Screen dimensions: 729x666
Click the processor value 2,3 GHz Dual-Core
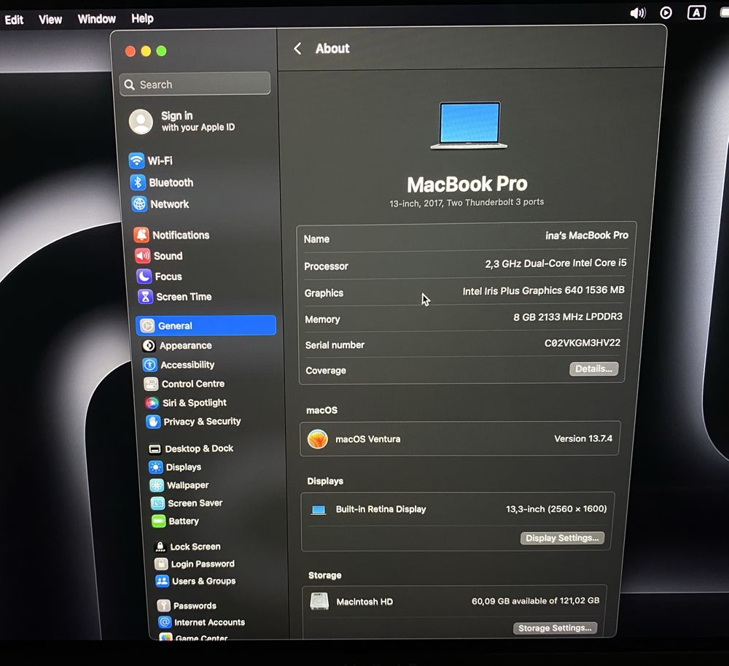tap(555, 264)
